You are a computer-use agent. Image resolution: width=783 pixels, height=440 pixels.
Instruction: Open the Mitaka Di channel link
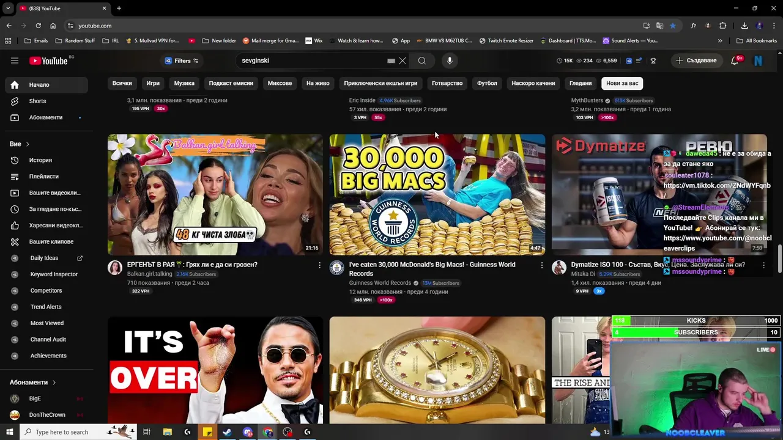[583, 274]
